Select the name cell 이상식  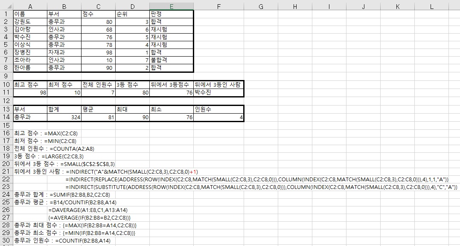pyautogui.click(x=30, y=44)
